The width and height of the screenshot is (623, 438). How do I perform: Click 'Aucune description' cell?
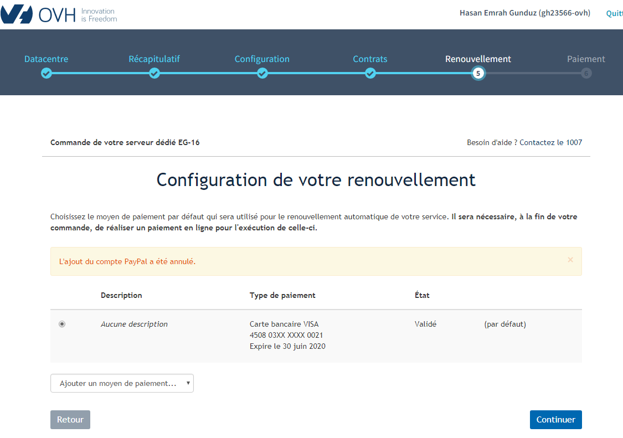(135, 324)
